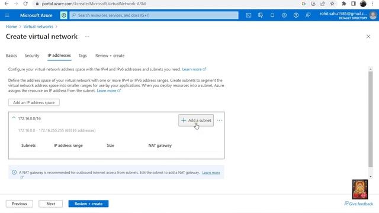Click the scrollbar down arrow
Screen dimensions: 379x213
[371, 176]
